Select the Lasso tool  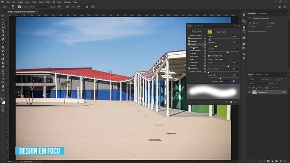(3, 24)
